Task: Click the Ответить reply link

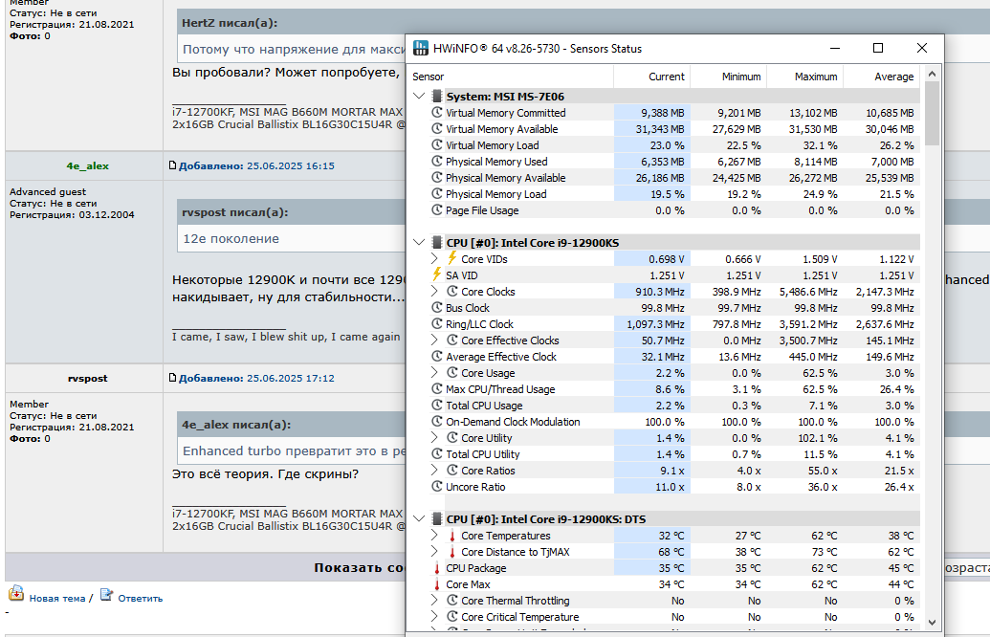Action: pyautogui.click(x=140, y=599)
